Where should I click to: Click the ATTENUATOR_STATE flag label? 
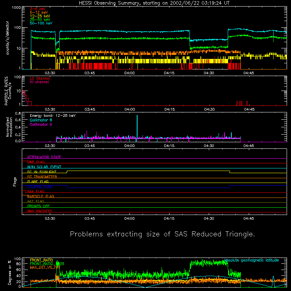click(44, 157)
